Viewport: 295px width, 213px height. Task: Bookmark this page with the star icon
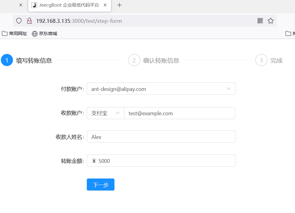(x=271, y=21)
